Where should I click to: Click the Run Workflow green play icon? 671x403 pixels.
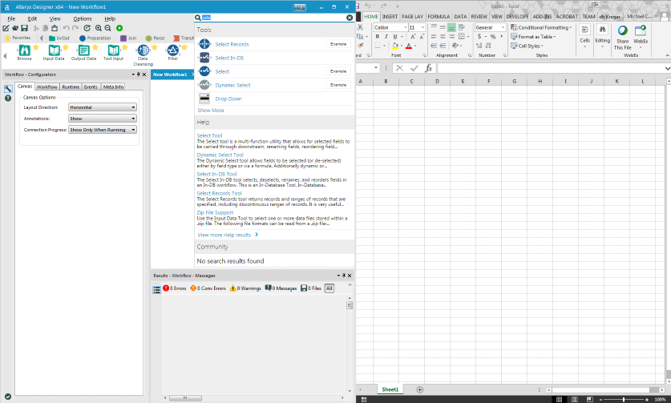pyautogui.click(x=119, y=28)
